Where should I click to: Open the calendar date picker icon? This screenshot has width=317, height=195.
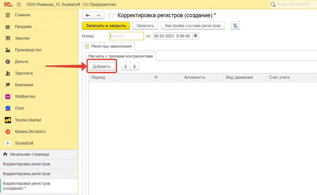click(195, 36)
